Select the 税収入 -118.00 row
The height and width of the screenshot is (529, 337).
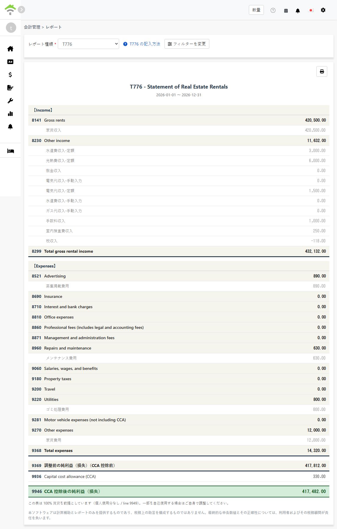pyautogui.click(x=179, y=241)
